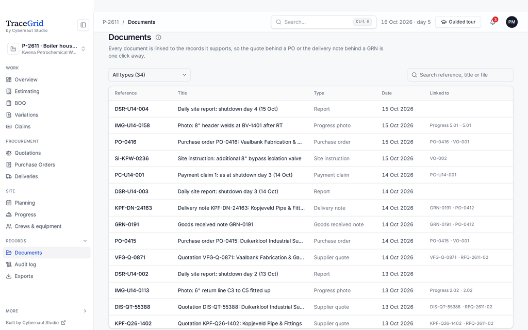Open document VFG-Q-0871 reference
The image size is (528, 330).
click(x=130, y=257)
